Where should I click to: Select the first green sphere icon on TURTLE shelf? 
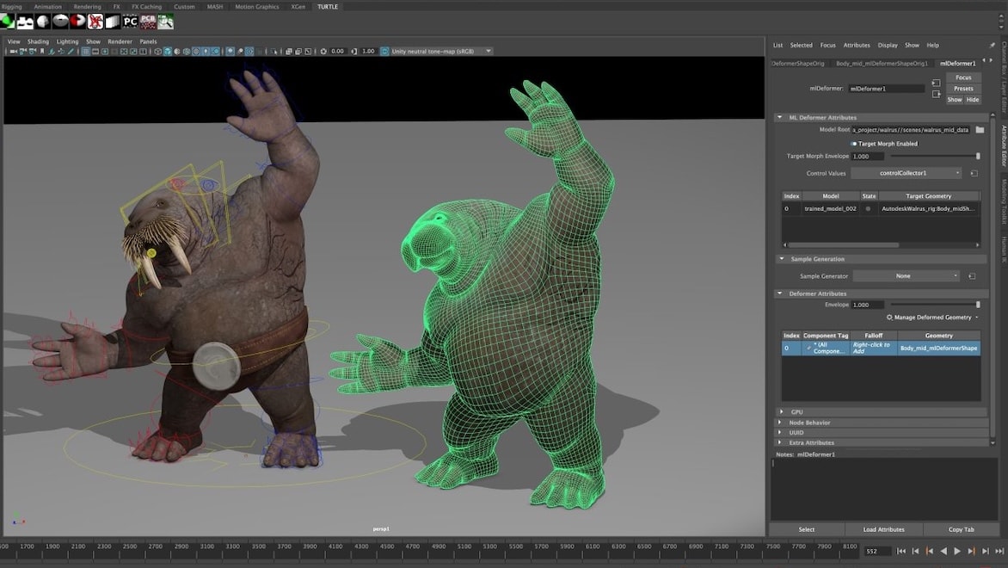pos(9,21)
